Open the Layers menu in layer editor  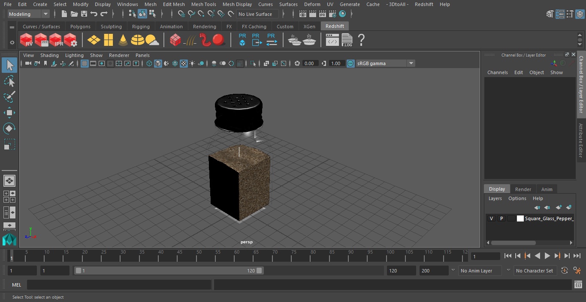click(495, 198)
